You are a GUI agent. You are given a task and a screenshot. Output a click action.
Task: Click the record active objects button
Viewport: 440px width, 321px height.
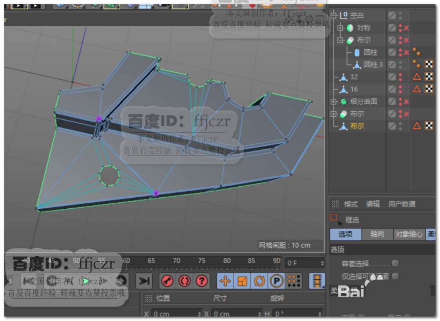pos(167,280)
